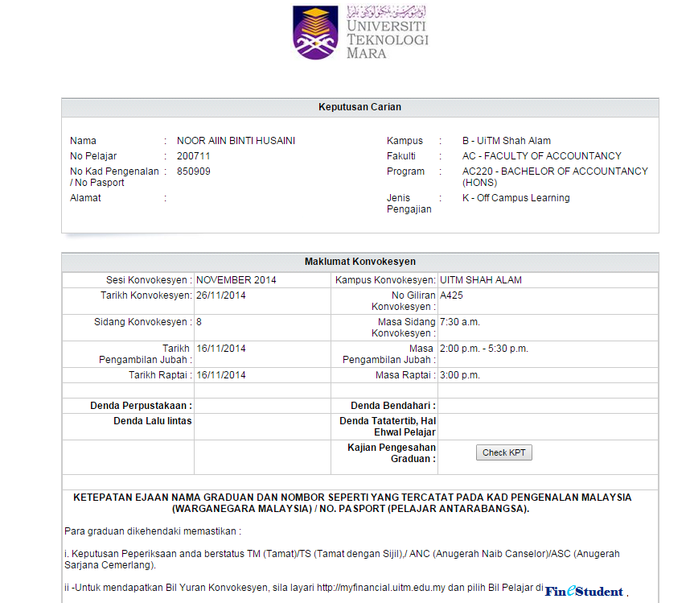Select rehearsal time 3:00 p.m.
Viewport: 690px width, 603px height.
(460, 375)
